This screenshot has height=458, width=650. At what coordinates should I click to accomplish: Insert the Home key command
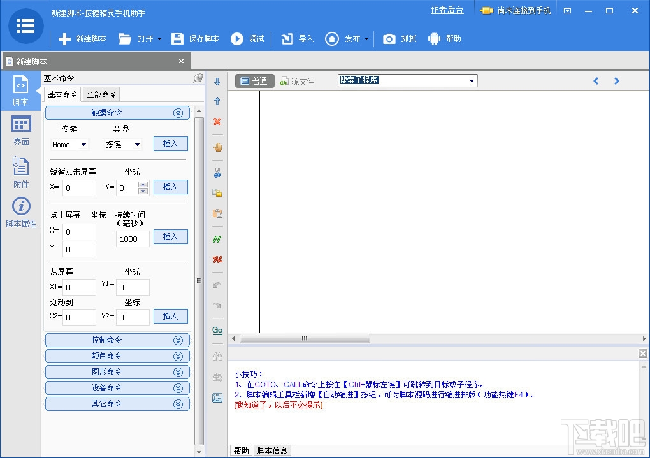coord(170,144)
